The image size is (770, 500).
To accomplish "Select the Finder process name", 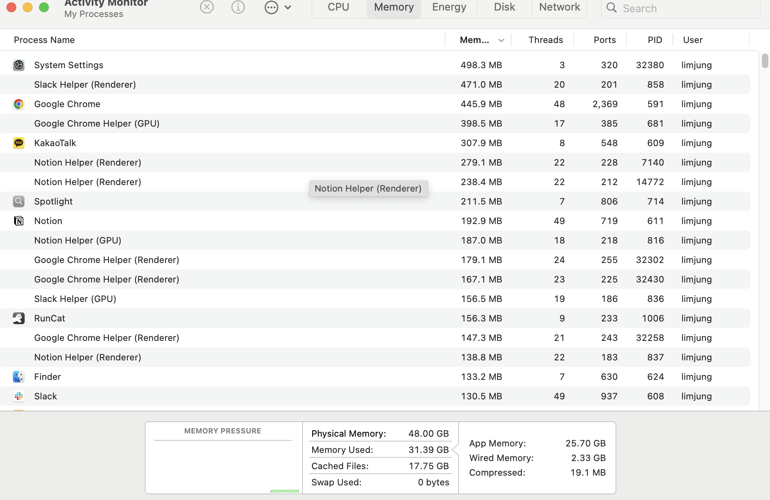I will [x=47, y=377].
